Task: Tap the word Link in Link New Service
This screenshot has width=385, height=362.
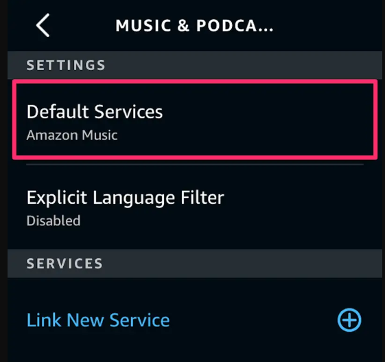Action: 44,320
